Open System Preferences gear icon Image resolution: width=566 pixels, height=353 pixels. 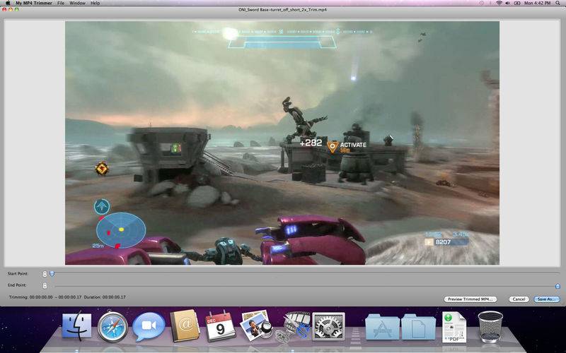[328, 326]
